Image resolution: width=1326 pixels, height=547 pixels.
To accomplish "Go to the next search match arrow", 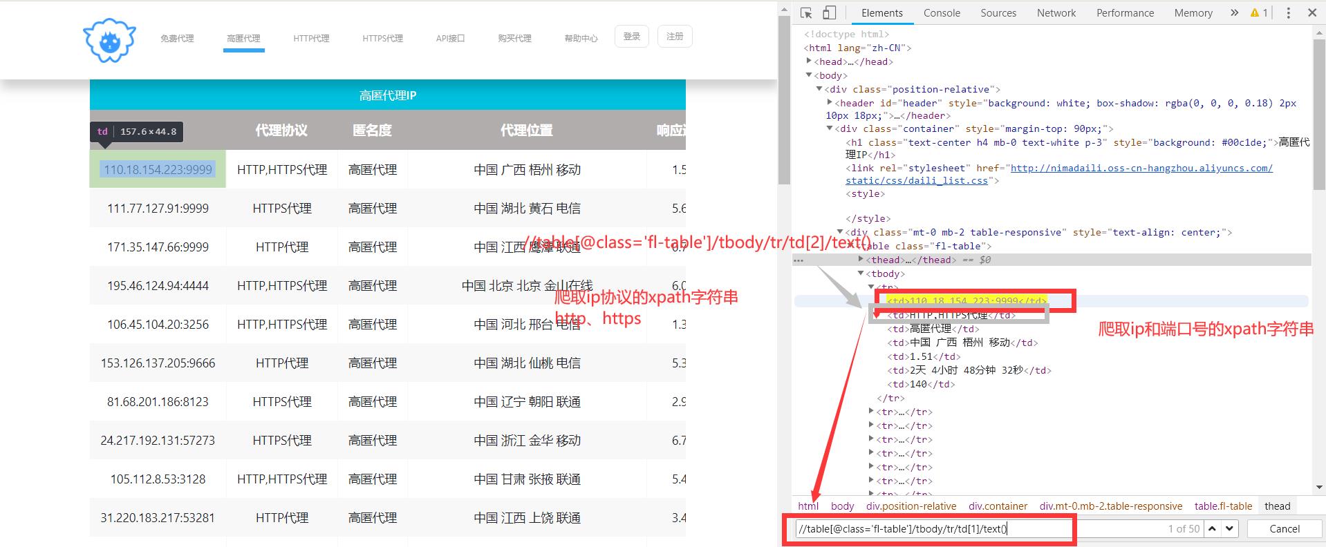I will [x=1229, y=529].
